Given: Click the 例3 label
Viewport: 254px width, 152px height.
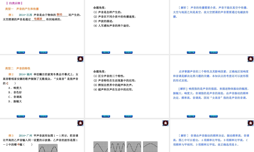Looking at the screenshot, I should (x=11, y=136).
